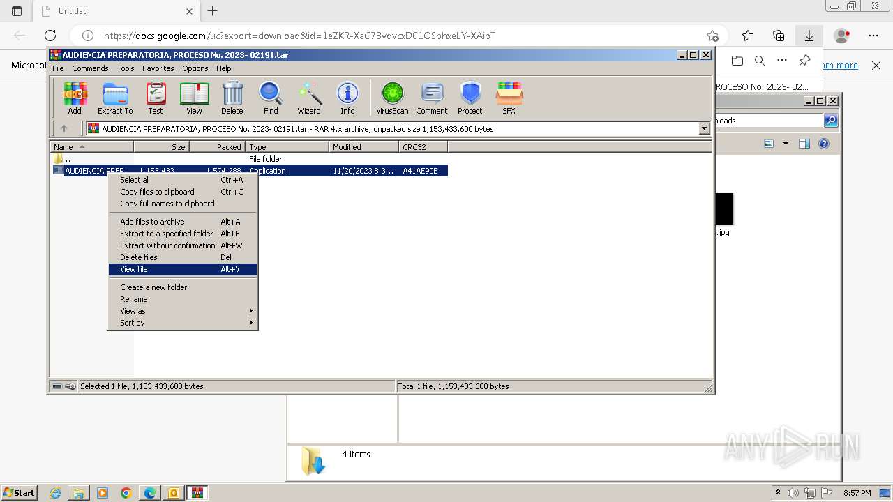Open a new browser tab
Screen dimensions: 893x502
tap(213, 10)
